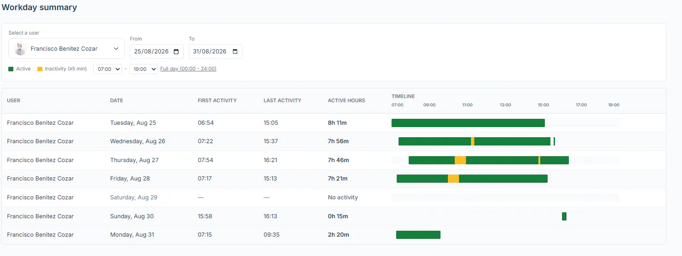The width and height of the screenshot is (682, 256).
Task: Click last activity time 16:21
Action: pos(271,160)
